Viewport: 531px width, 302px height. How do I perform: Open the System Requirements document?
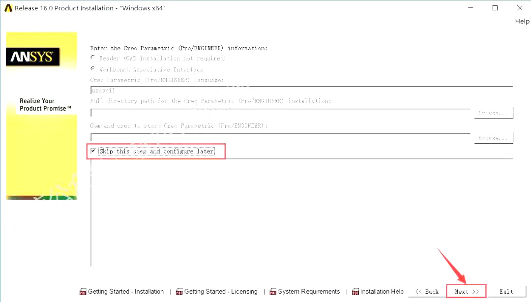click(310, 291)
